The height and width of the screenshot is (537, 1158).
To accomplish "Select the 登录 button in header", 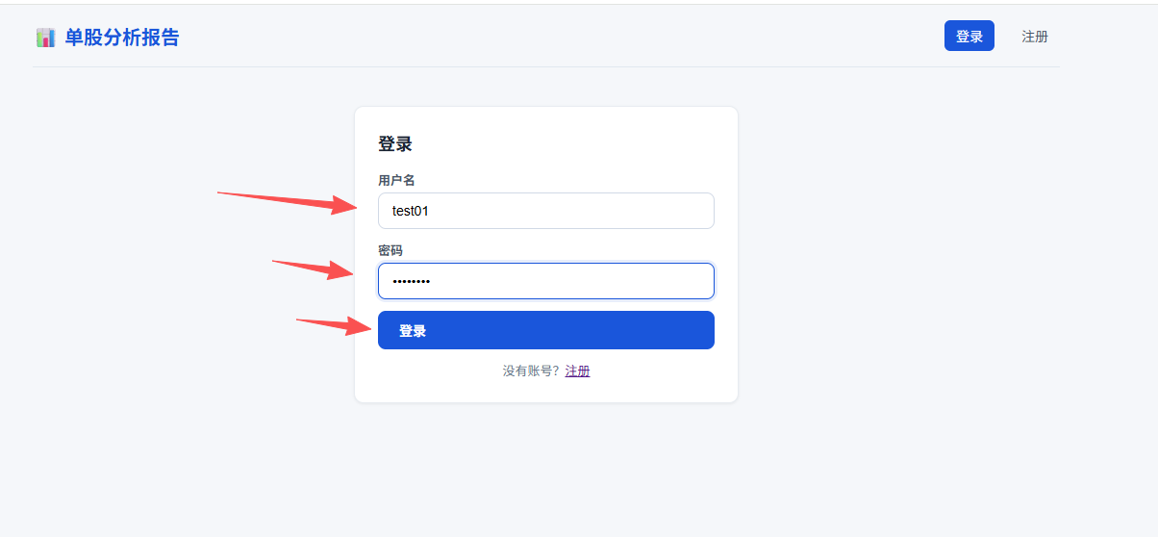I will [969, 37].
